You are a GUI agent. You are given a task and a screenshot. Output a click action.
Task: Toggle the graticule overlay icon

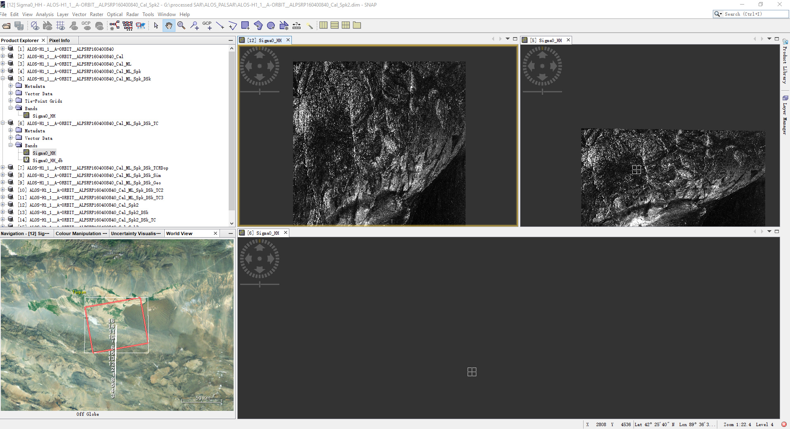[61, 26]
